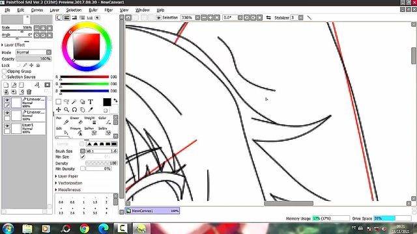Zoom in with the Scale plus button
Image resolution: width=417 pixels, height=234 pixels.
click(43, 28)
